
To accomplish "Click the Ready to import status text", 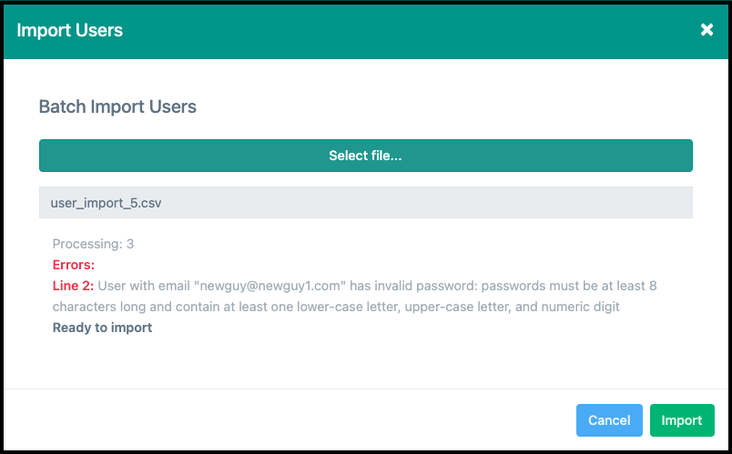I will (x=102, y=328).
